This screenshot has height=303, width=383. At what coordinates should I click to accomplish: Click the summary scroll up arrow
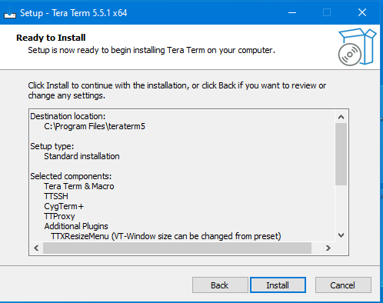[341, 117]
